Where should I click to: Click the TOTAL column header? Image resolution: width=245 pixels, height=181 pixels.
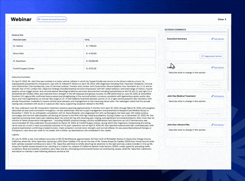click(x=87, y=40)
